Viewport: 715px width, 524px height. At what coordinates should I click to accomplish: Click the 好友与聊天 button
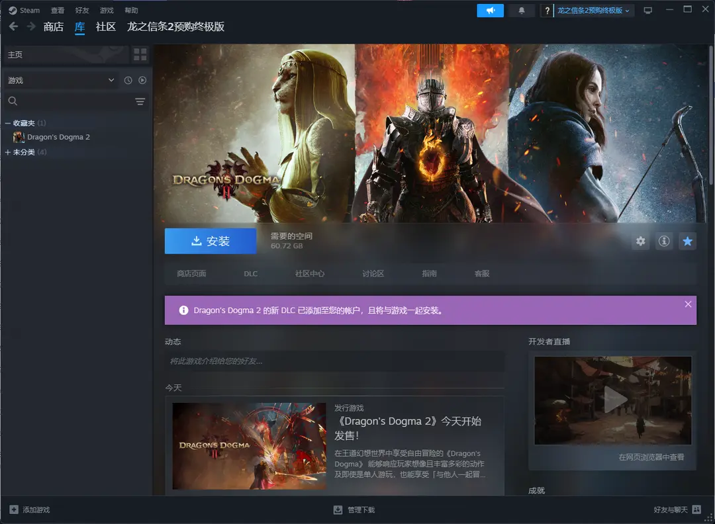(677, 509)
